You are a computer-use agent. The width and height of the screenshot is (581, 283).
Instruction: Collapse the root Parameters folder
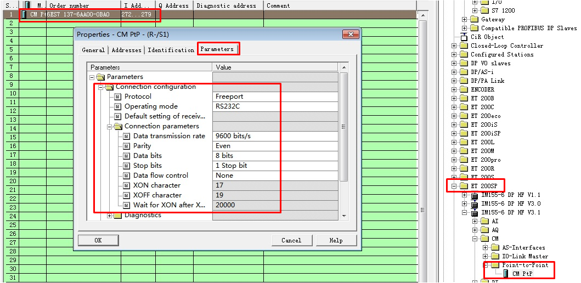[92, 77]
